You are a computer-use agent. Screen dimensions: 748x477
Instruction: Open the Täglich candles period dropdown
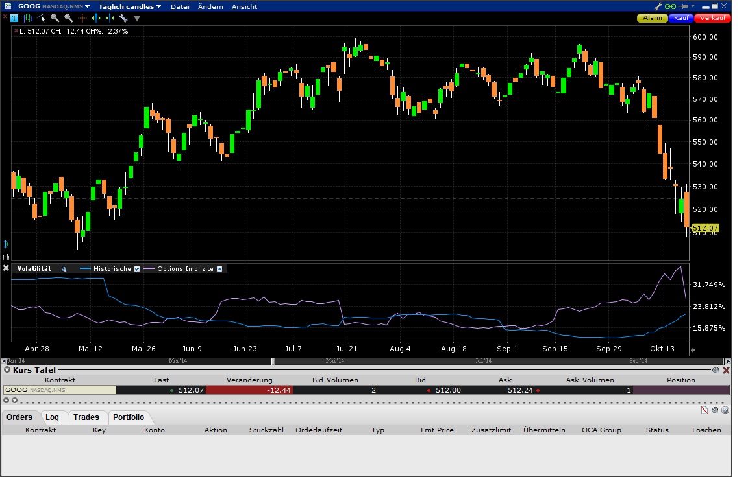click(158, 6)
